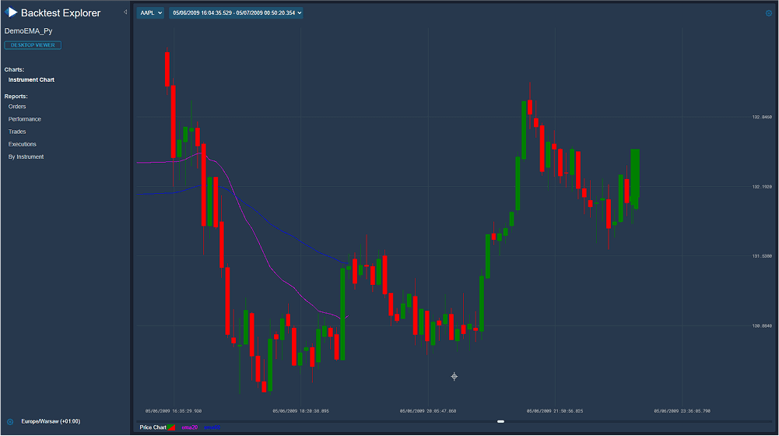The width and height of the screenshot is (779, 436).
Task: Toggle the ema20 series in legend
Action: click(190, 427)
